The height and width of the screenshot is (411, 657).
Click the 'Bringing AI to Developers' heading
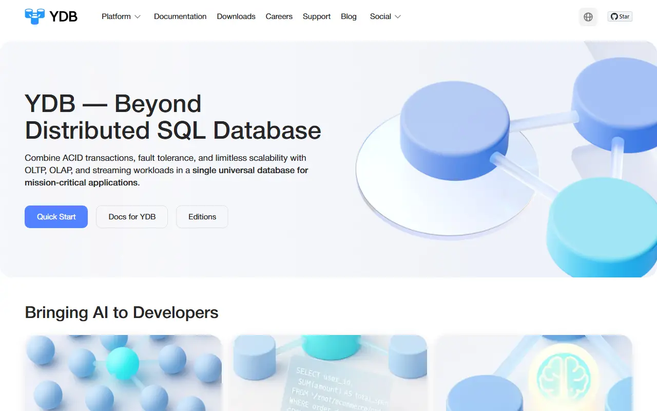coord(122,312)
